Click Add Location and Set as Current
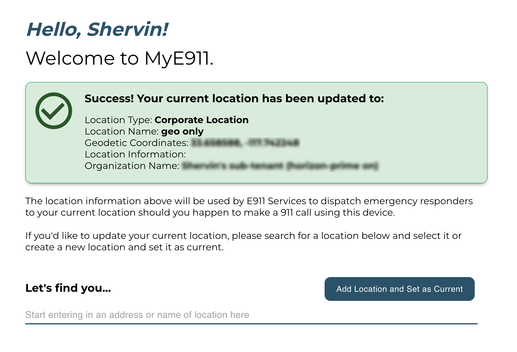Viewport: 517px width, 352px height. click(399, 289)
